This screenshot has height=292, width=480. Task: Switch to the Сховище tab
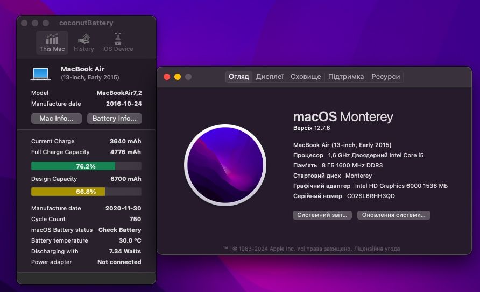coord(306,77)
